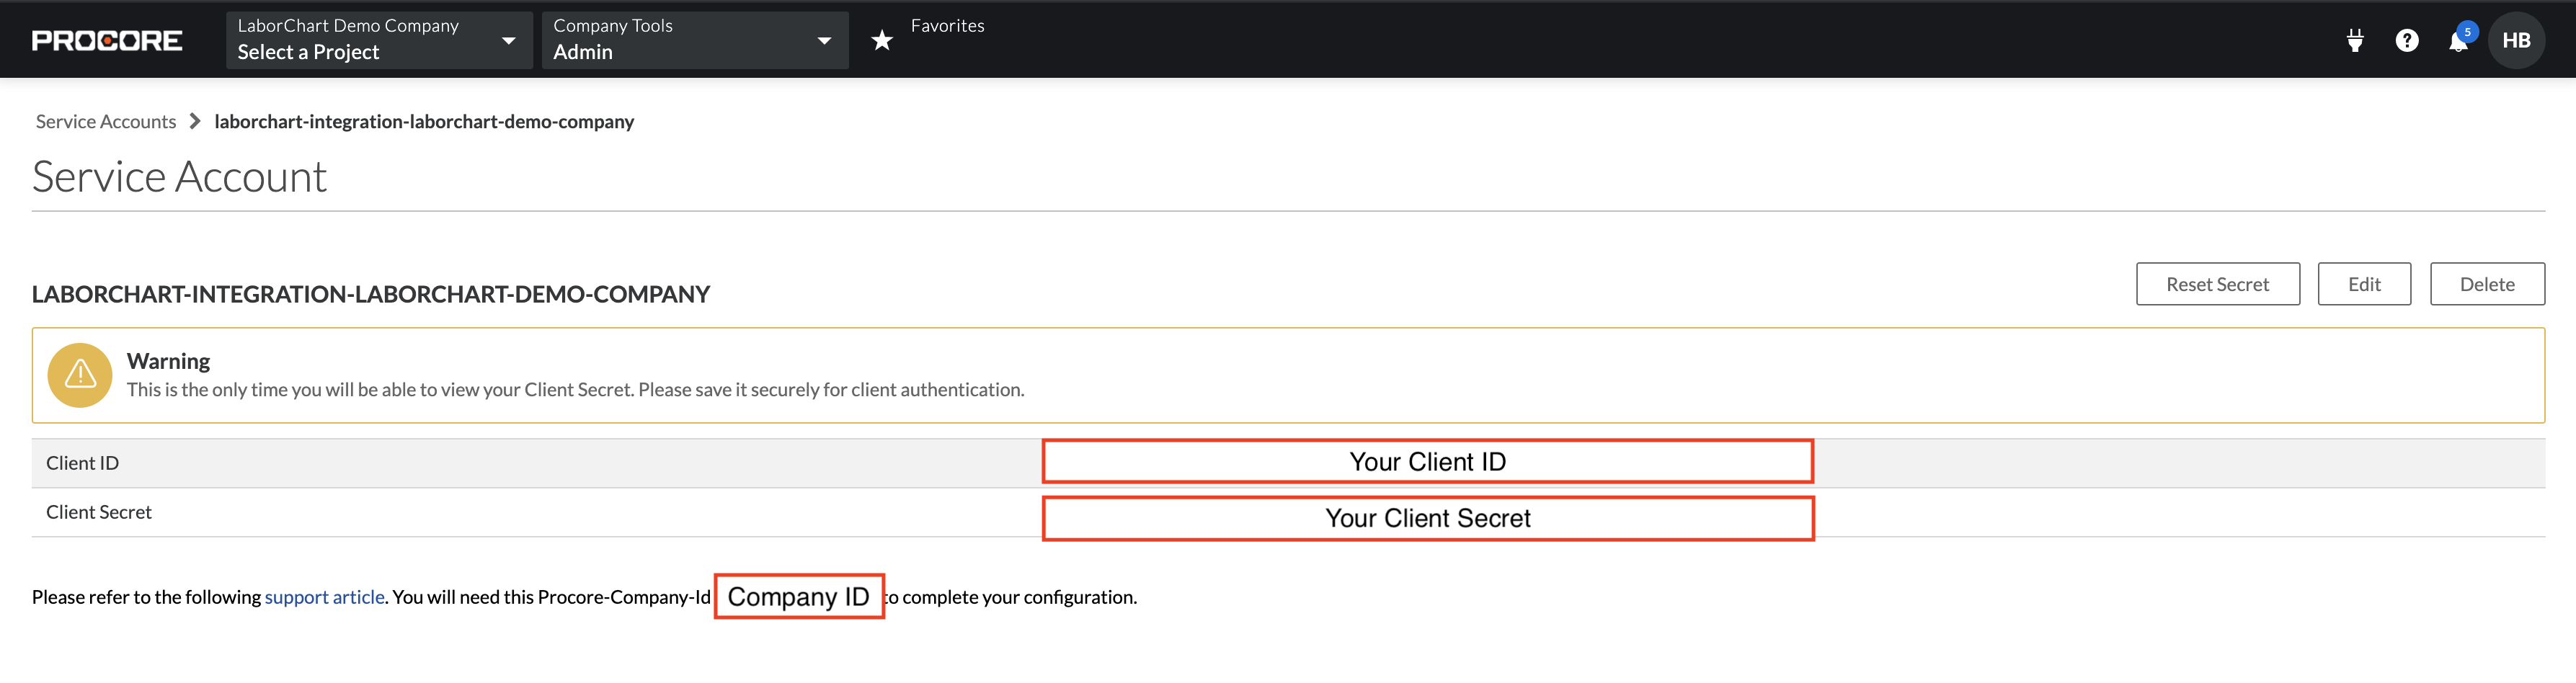Click the Edit button

[x=2364, y=284]
